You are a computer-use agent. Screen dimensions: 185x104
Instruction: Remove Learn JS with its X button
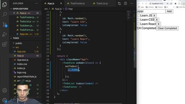tap(154, 15)
